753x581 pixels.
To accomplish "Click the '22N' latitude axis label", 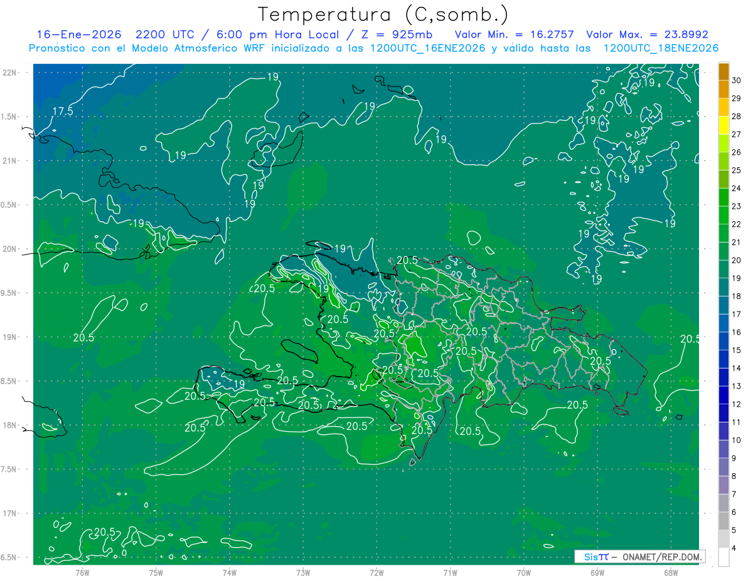I will [x=10, y=73].
